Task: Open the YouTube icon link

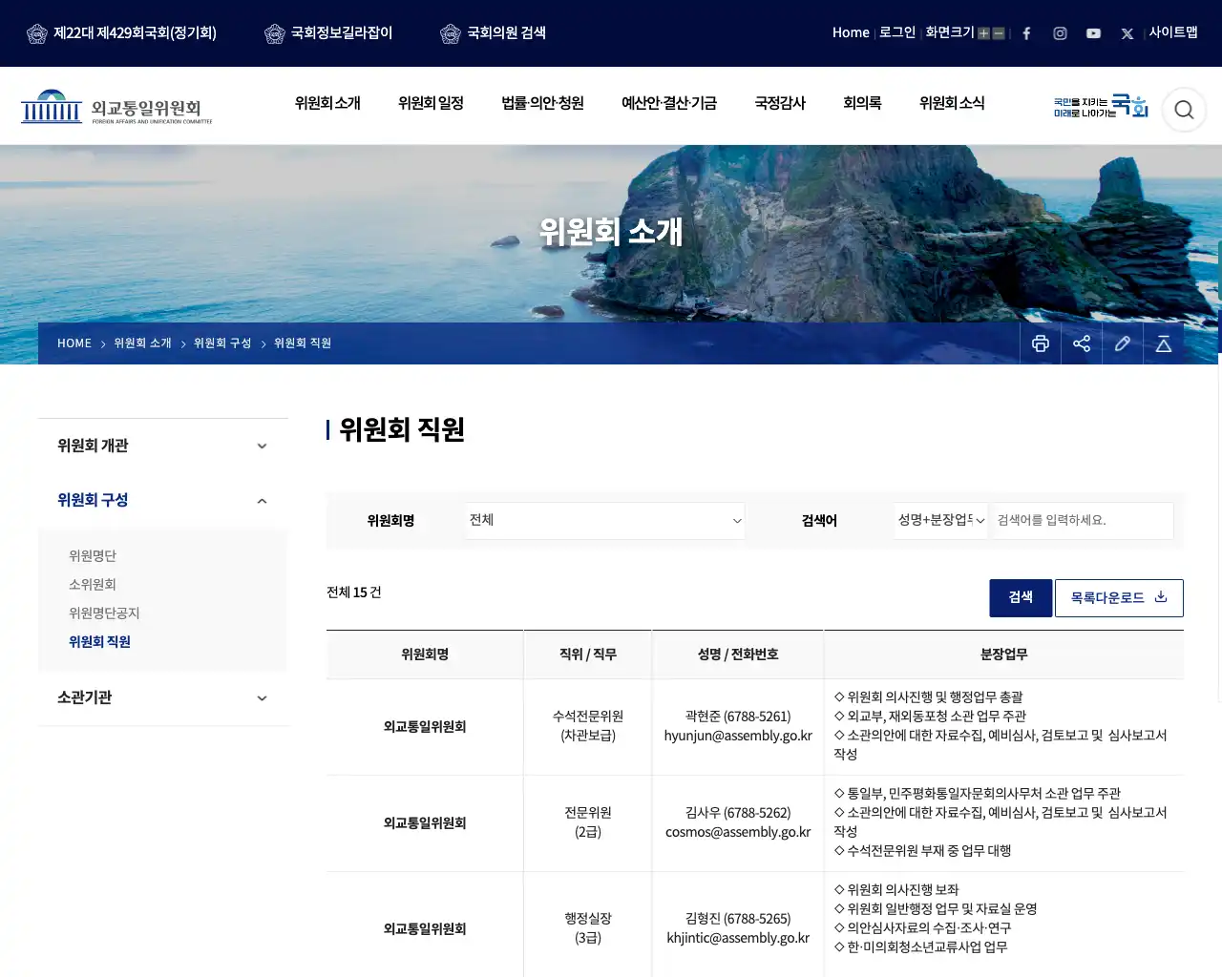Action: point(1093,33)
